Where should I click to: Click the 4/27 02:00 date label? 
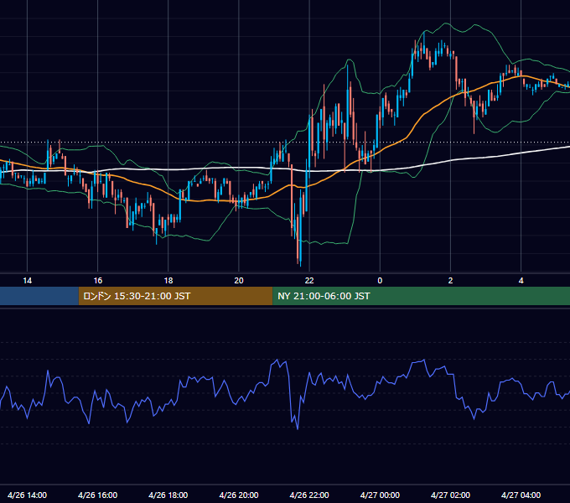450,495
